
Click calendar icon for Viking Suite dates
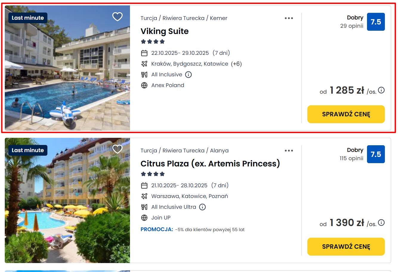144,53
